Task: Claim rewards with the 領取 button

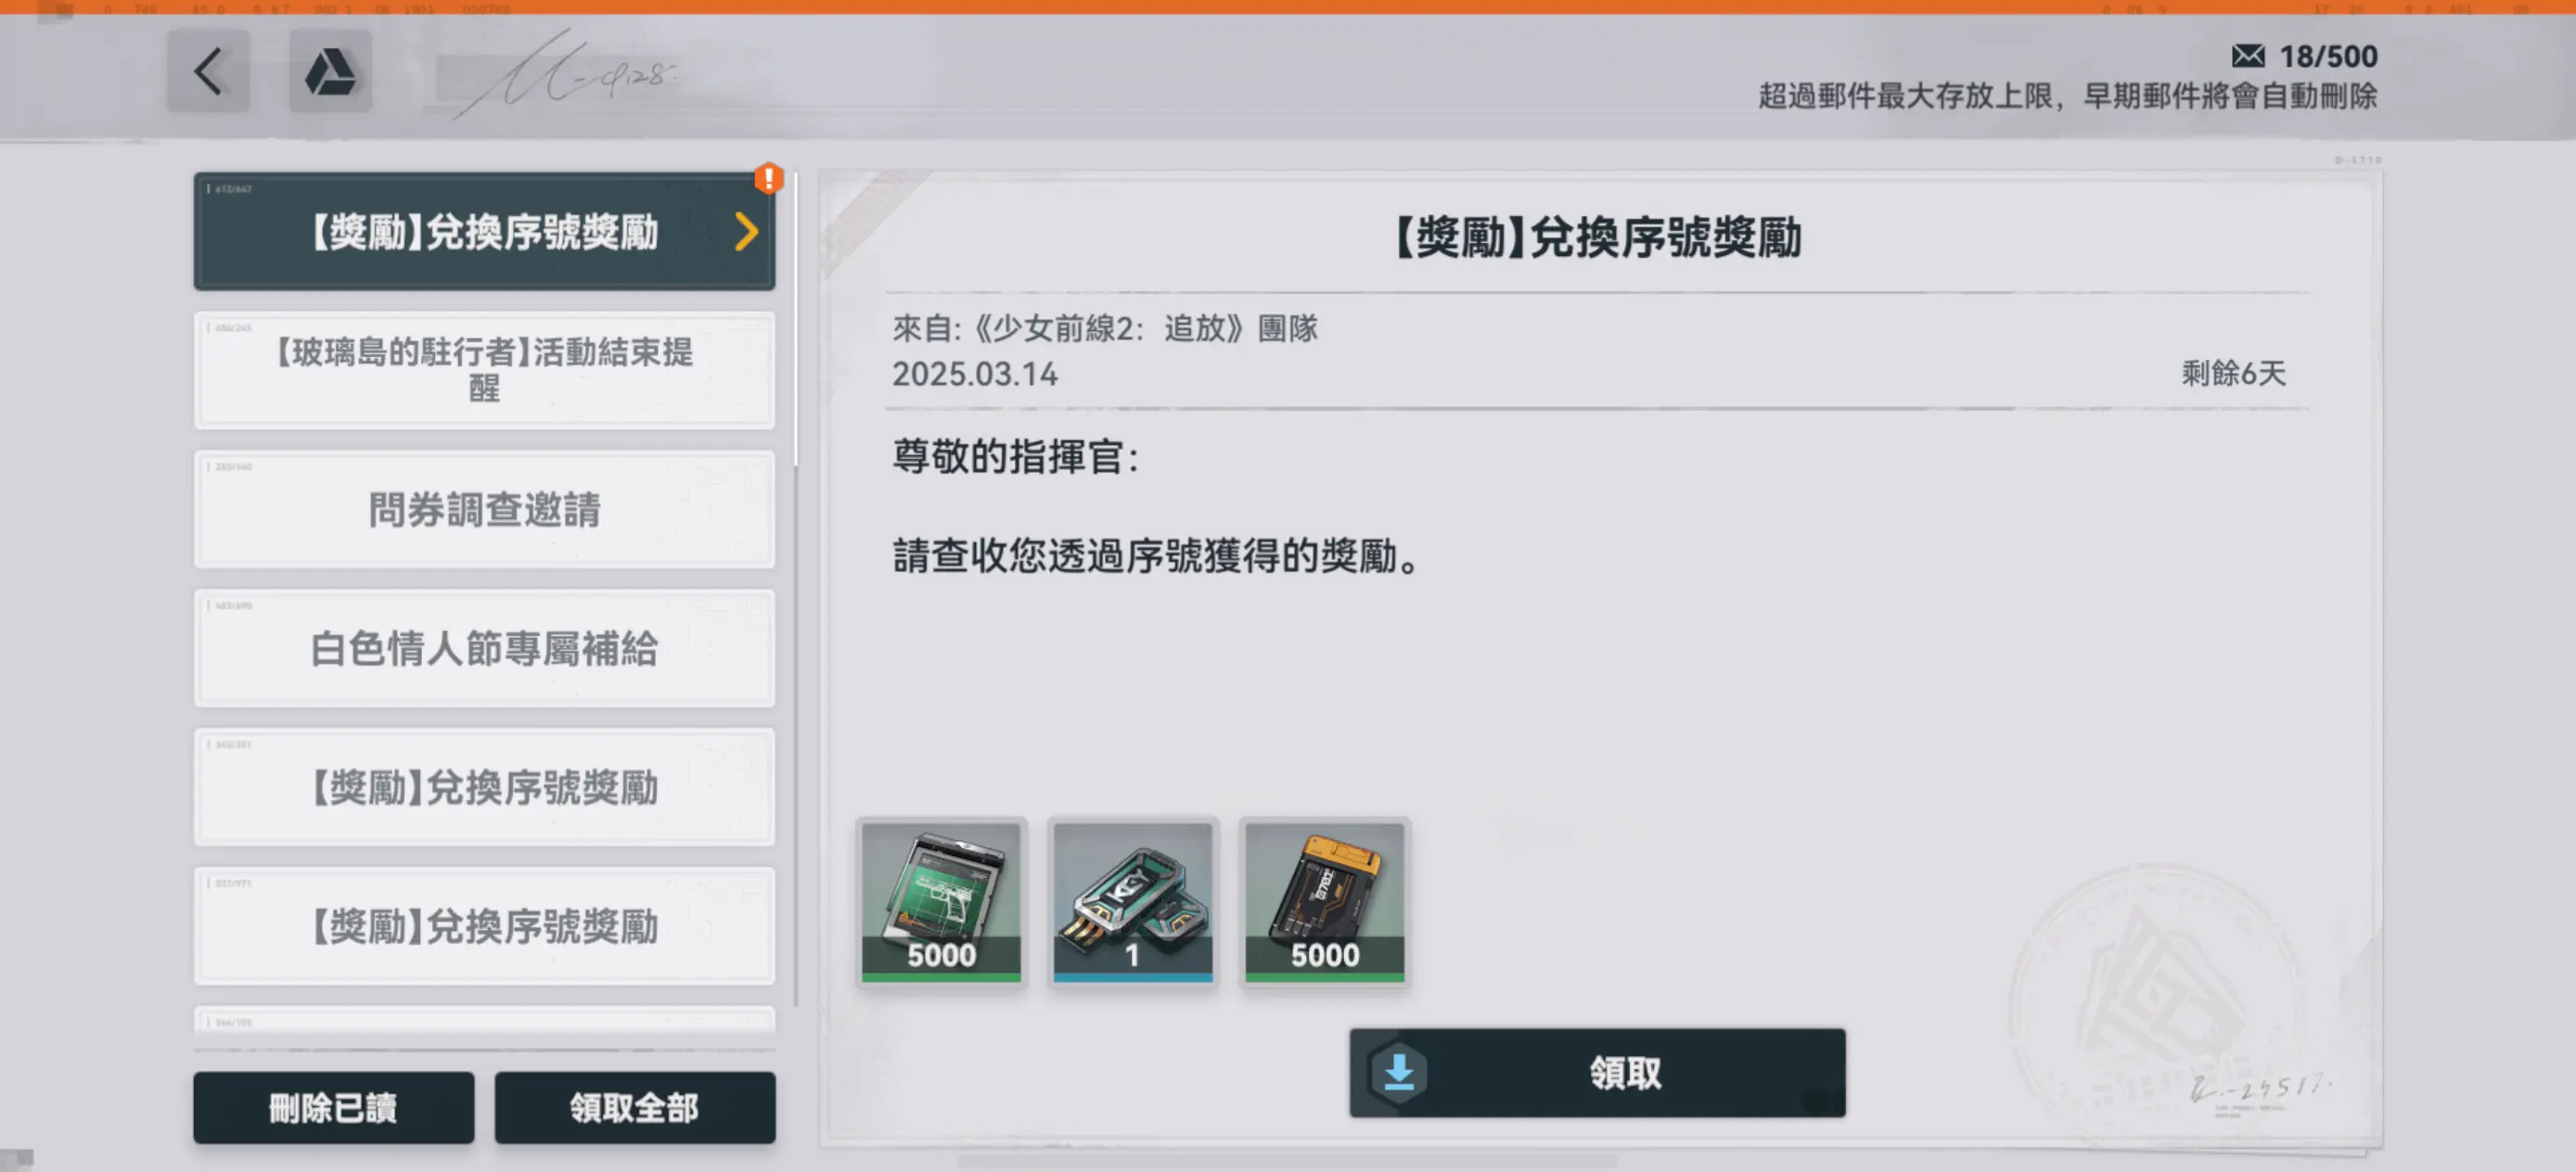Action: [1597, 1073]
